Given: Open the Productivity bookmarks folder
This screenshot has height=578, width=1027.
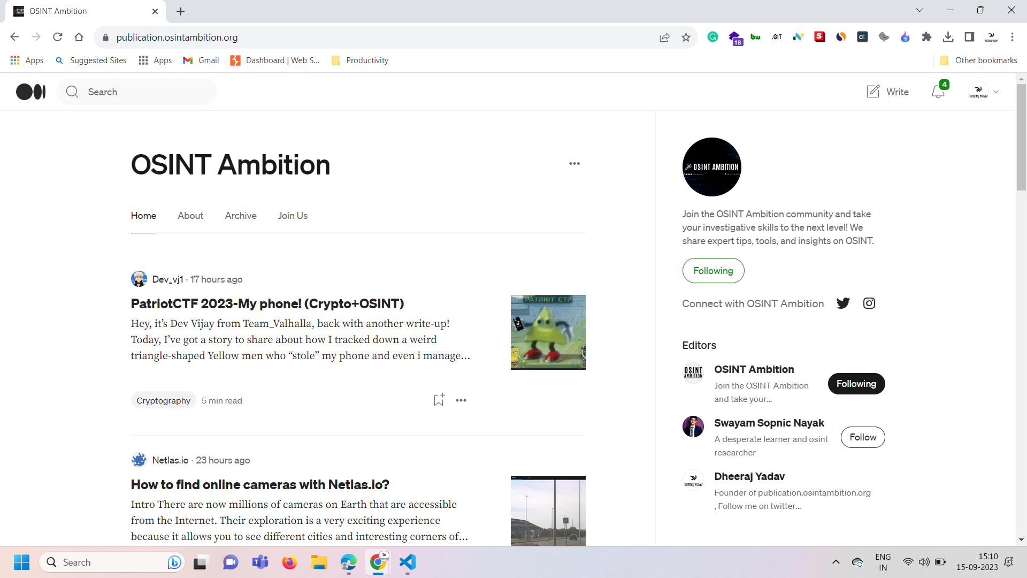Looking at the screenshot, I should (360, 60).
